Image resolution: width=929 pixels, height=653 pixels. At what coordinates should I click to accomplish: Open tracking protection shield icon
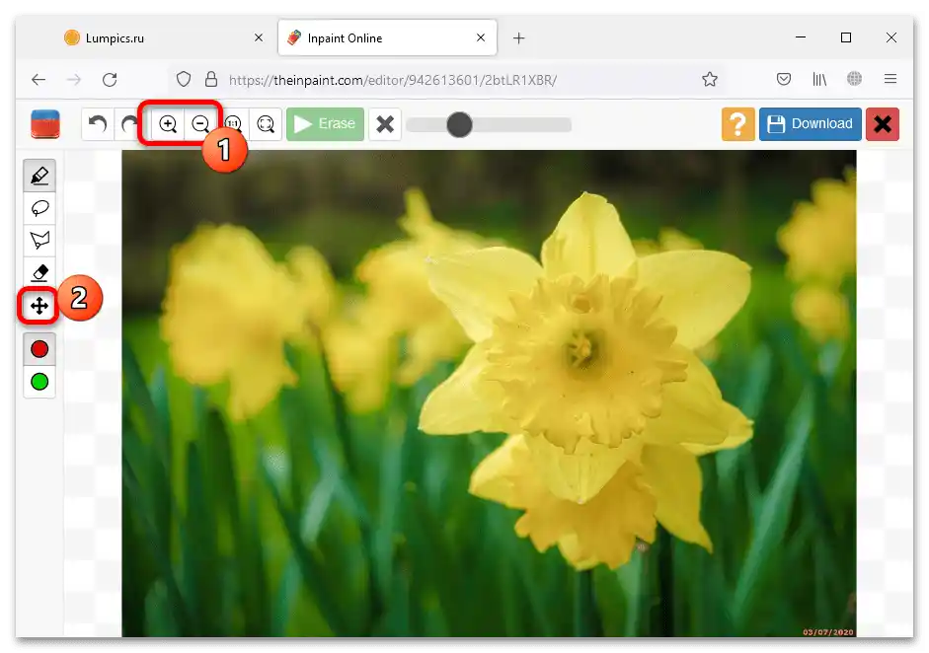point(184,79)
